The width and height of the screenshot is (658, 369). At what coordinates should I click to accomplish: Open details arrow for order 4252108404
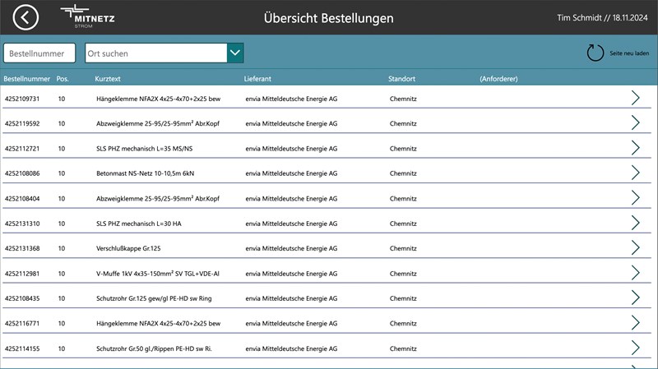[x=635, y=197]
